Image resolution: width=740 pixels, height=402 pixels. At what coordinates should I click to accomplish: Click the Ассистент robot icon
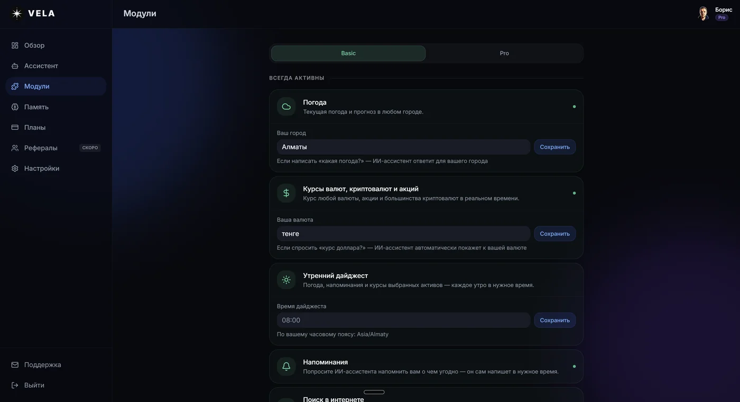tap(15, 66)
